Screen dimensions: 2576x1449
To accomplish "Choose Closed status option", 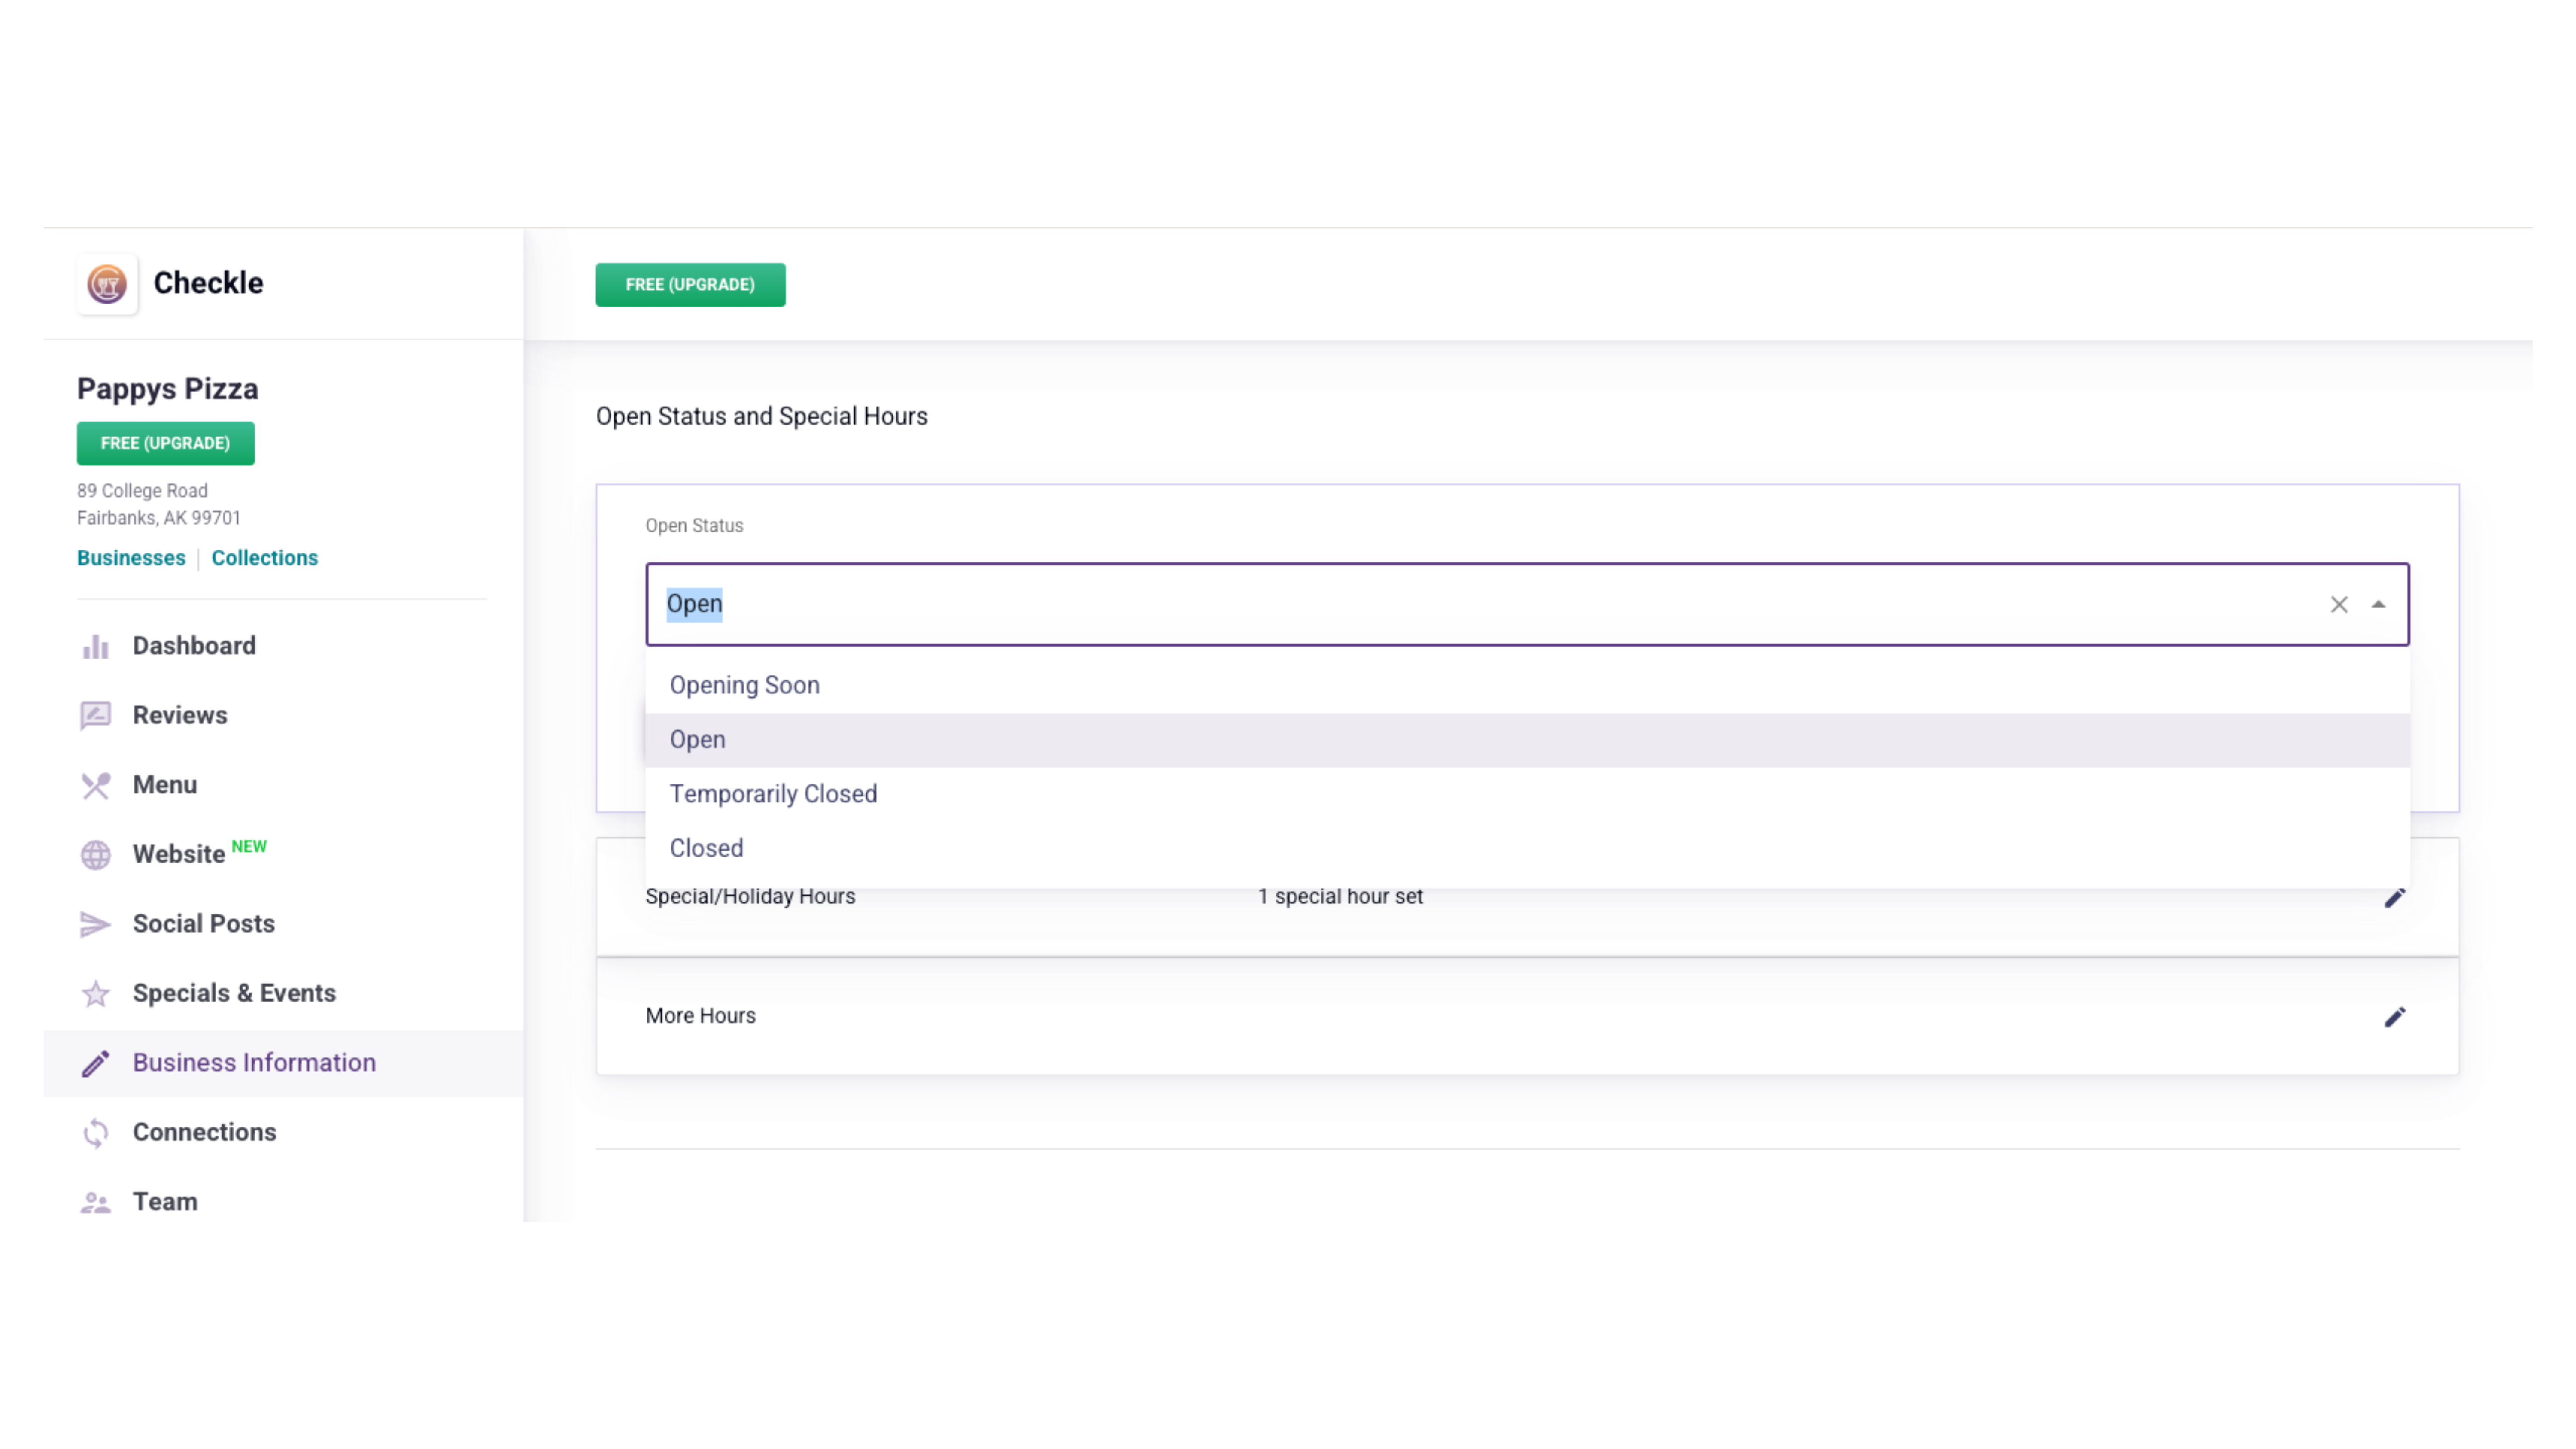I will pos(1527,848).
